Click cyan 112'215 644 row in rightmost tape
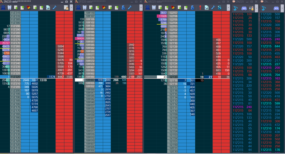285x154 pixels. coord(272,46)
